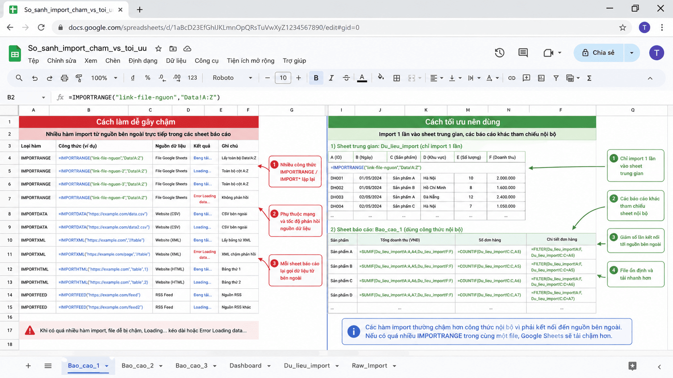Open the Dữ liệu menu
This screenshot has width=673, height=378.
coord(176,61)
